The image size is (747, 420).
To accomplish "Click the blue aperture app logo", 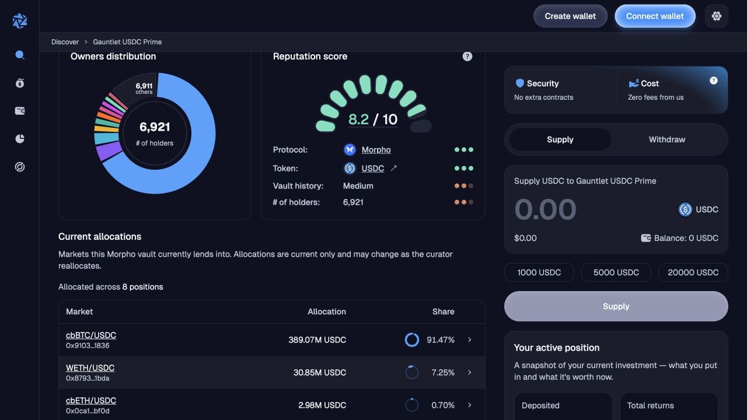I will point(20,21).
